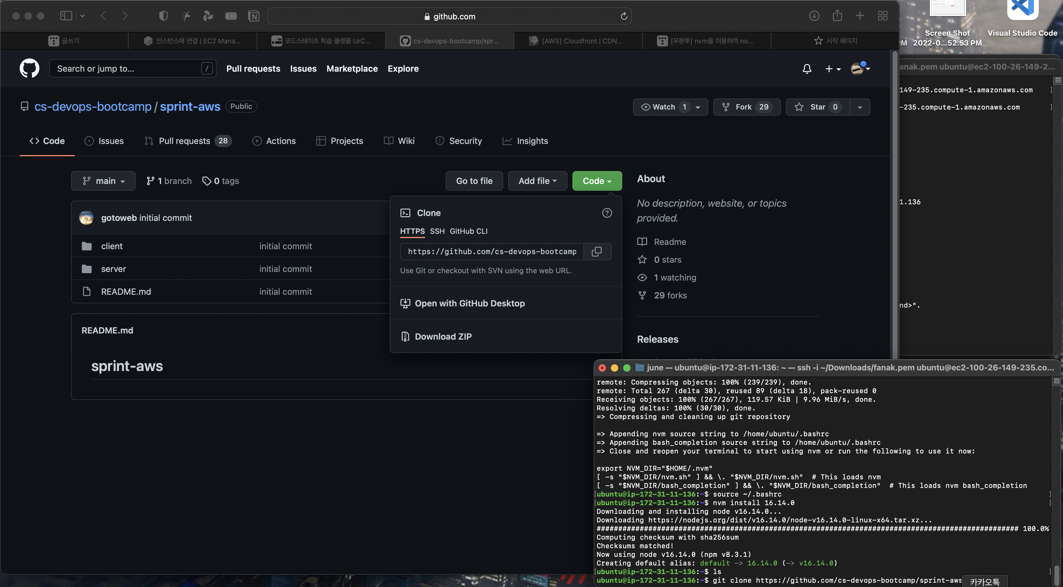Viewport: 1063px width, 587px height.
Task: Show Safari tab overview grid
Action: (x=883, y=16)
